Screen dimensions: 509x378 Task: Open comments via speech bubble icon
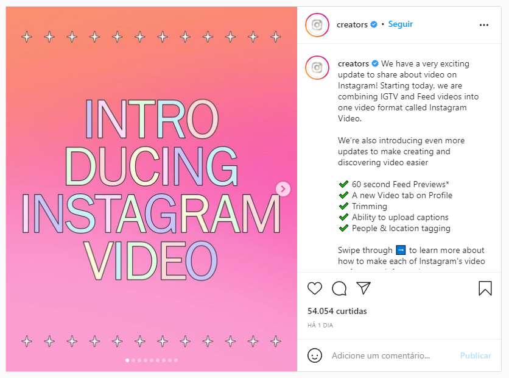[x=339, y=288]
